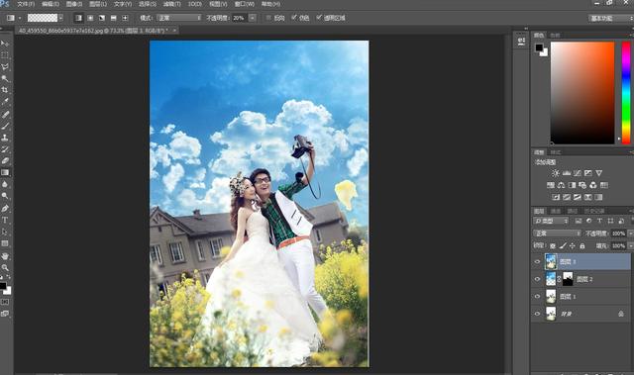Choose the Eraser tool
The width and height of the screenshot is (634, 375).
tap(5, 160)
